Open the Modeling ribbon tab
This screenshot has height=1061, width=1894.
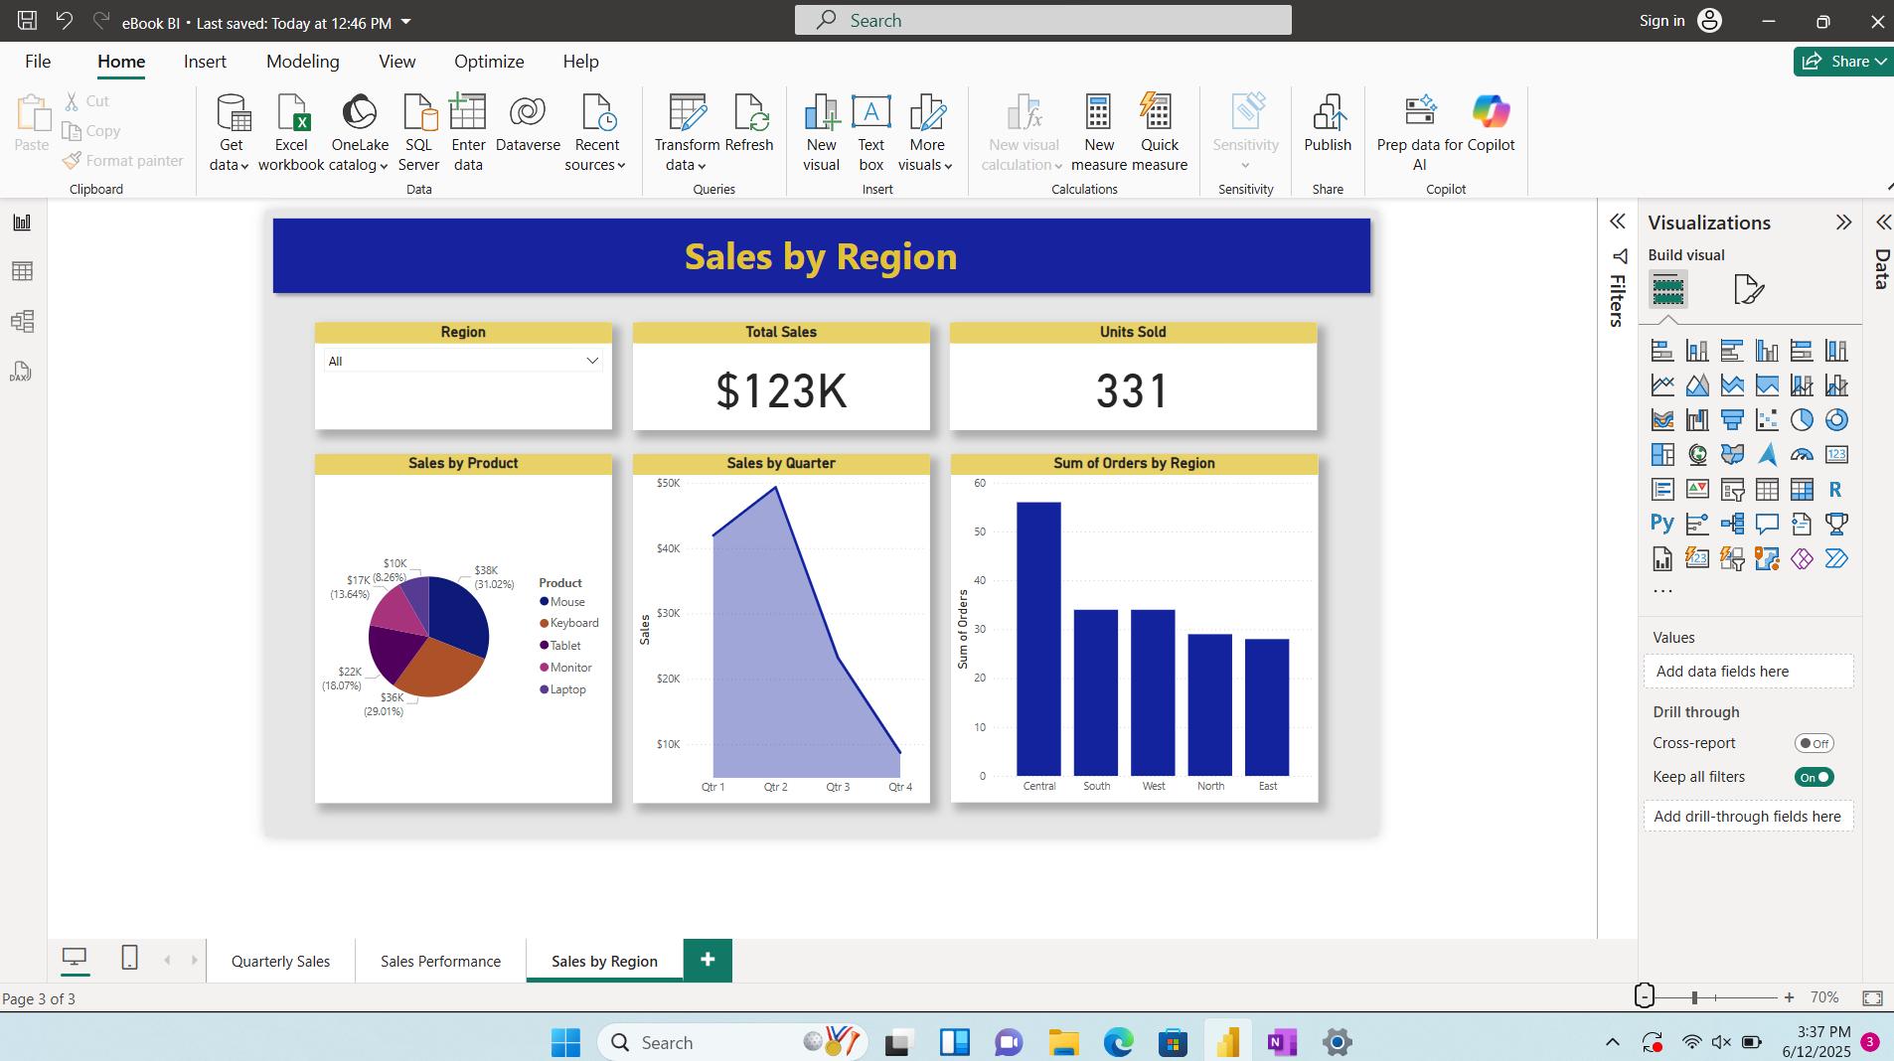click(302, 61)
